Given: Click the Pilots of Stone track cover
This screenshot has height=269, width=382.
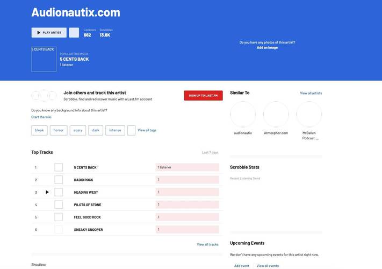Looking at the screenshot, I should tap(59, 204).
